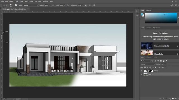The image size is (179, 100).
Task: Click the hue slider beside color field
Action: 178,18
